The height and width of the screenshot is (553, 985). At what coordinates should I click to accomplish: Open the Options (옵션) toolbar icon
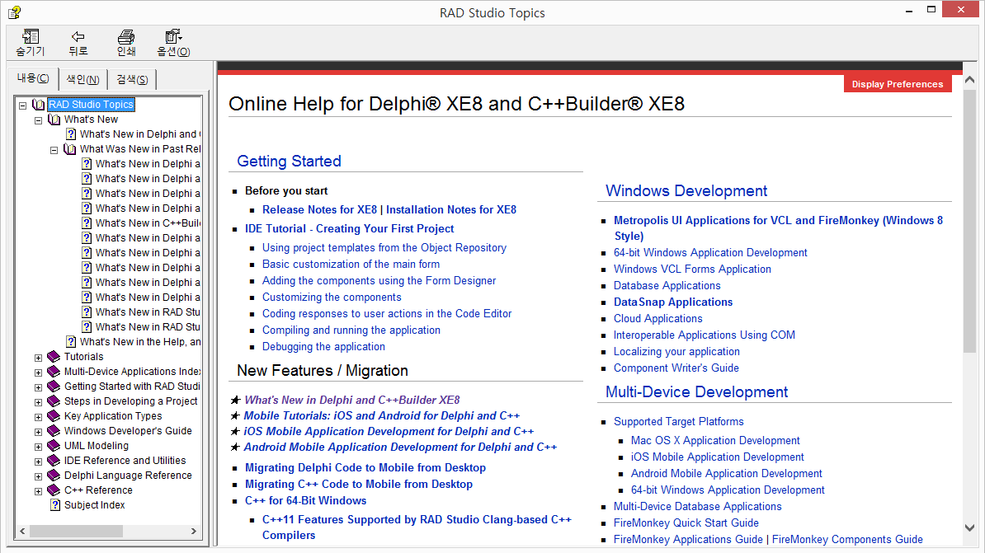(173, 36)
